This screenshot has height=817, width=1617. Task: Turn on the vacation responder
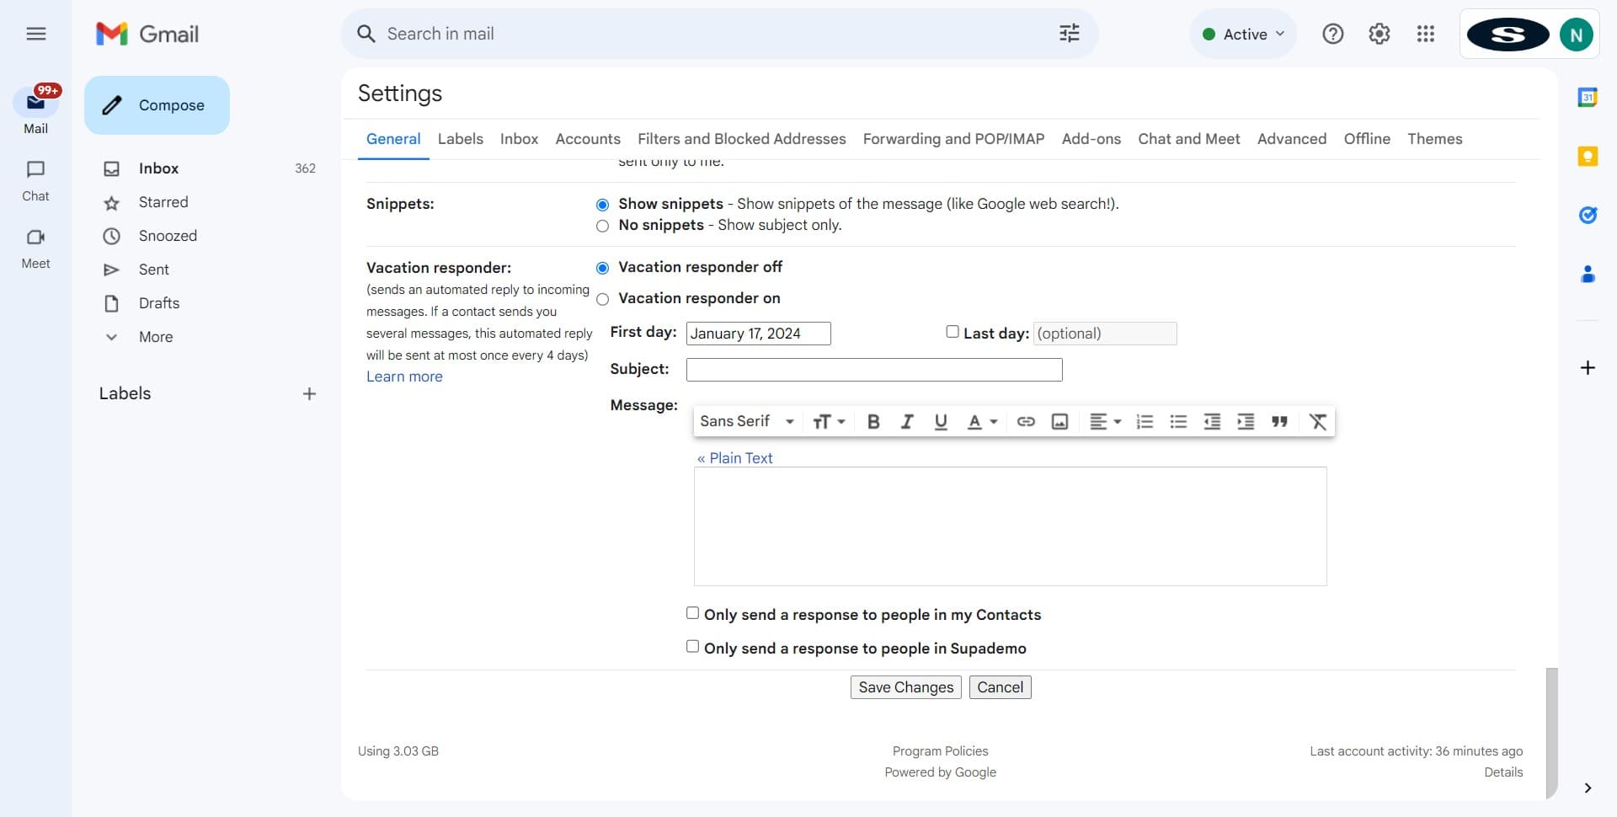point(602,299)
